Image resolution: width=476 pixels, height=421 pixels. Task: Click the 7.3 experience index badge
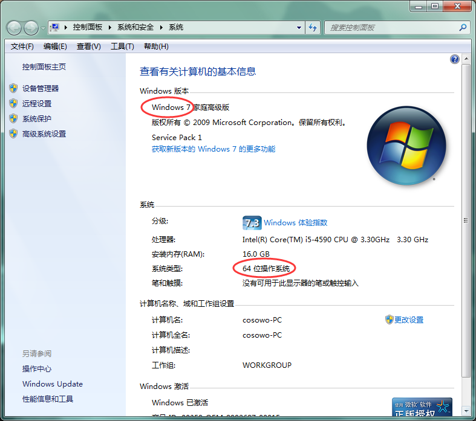252,223
